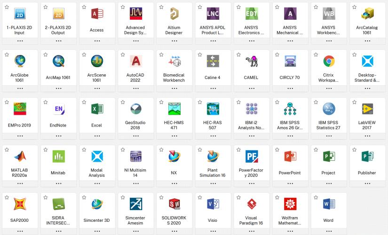
Task: Favorite the Access app with its star
Action: pyautogui.click(x=84, y=7)
